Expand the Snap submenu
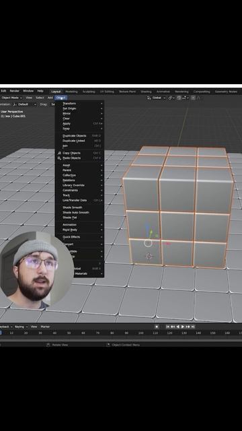This screenshot has height=431, width=242. 79,129
